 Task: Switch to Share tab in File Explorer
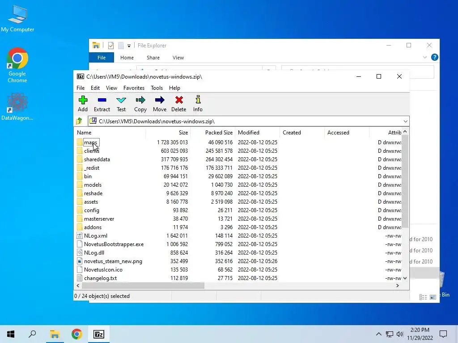[153, 58]
